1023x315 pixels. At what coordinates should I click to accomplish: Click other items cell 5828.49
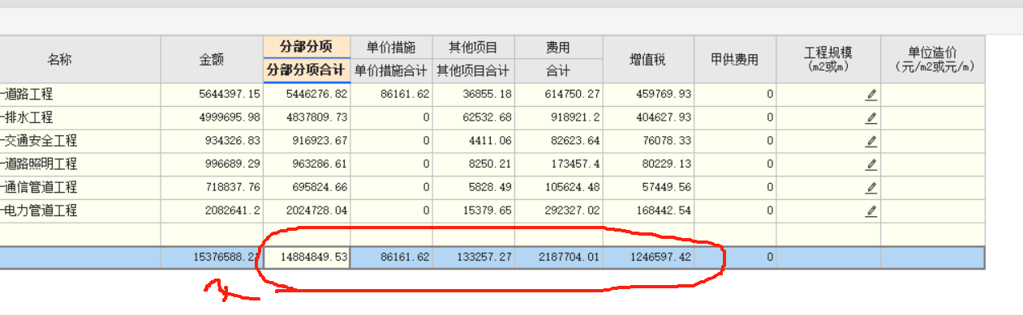tap(474, 188)
